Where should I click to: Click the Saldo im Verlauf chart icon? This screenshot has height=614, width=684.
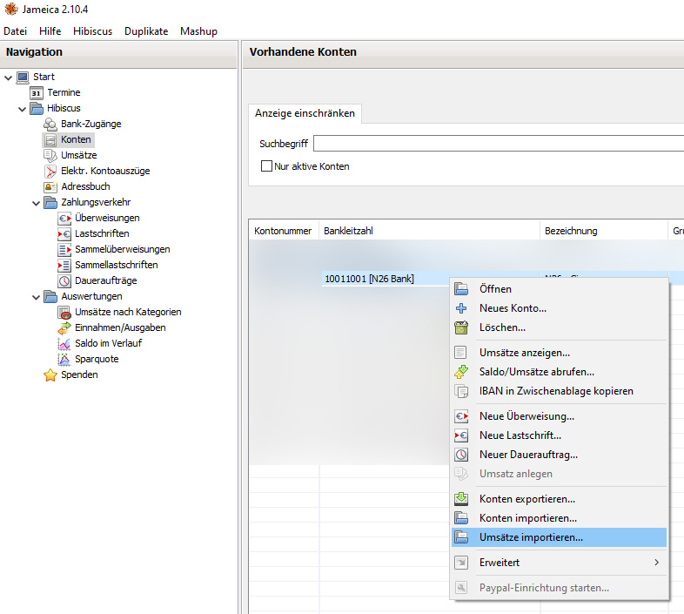tap(64, 344)
